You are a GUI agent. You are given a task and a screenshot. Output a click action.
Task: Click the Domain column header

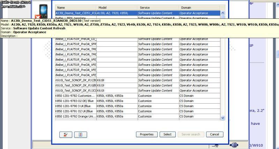[199, 7]
